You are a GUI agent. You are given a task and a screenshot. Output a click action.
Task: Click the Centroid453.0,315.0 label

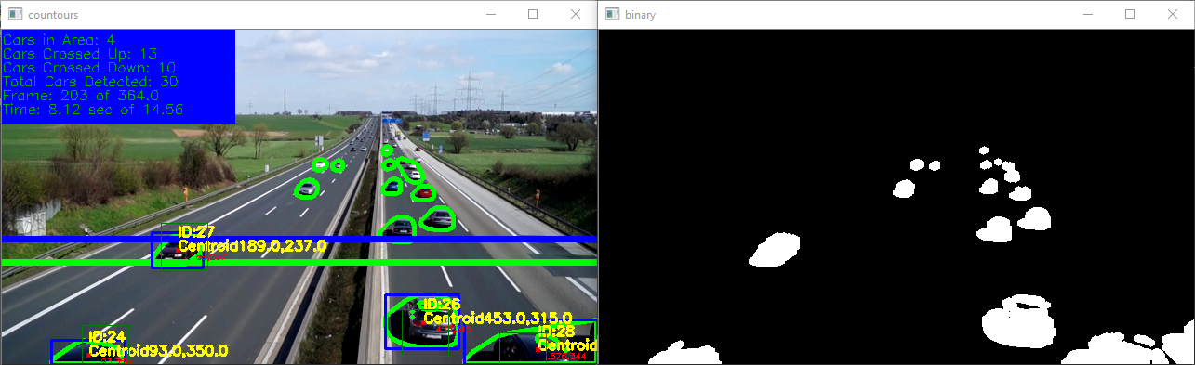(497, 319)
